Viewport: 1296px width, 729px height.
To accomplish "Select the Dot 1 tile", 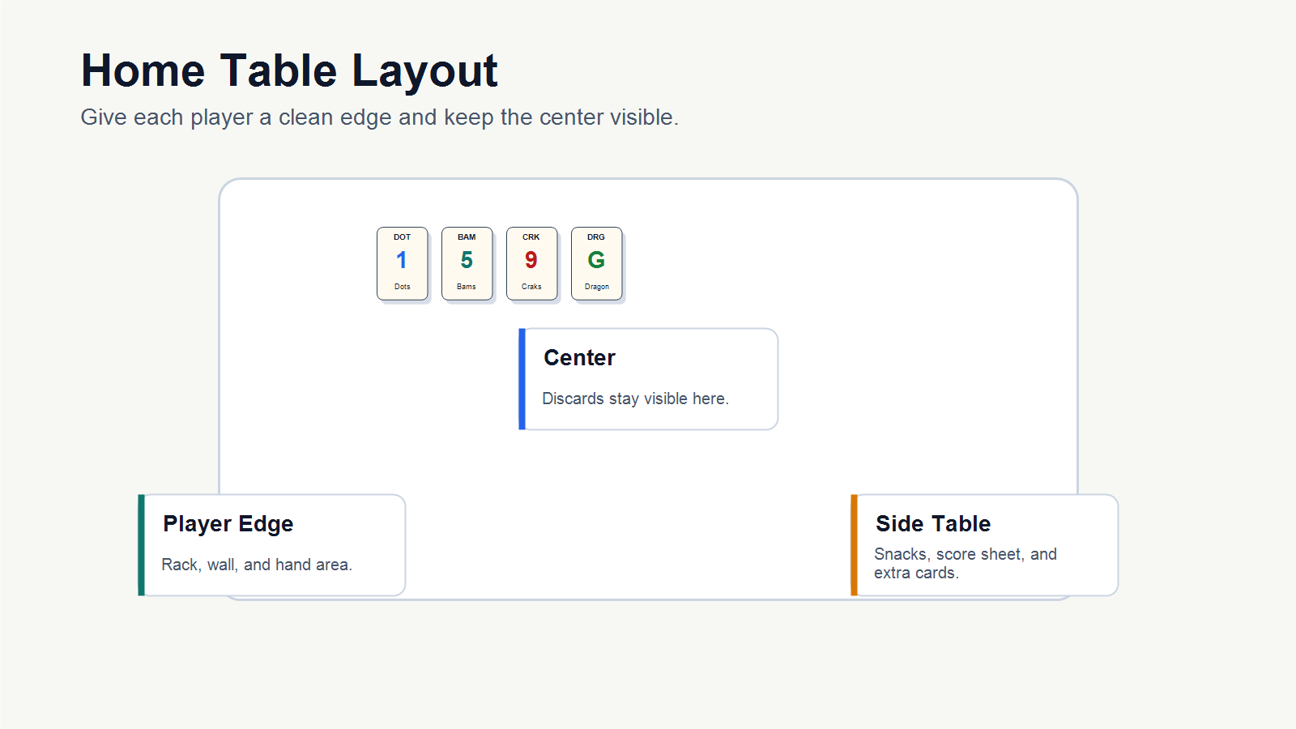I will [403, 263].
